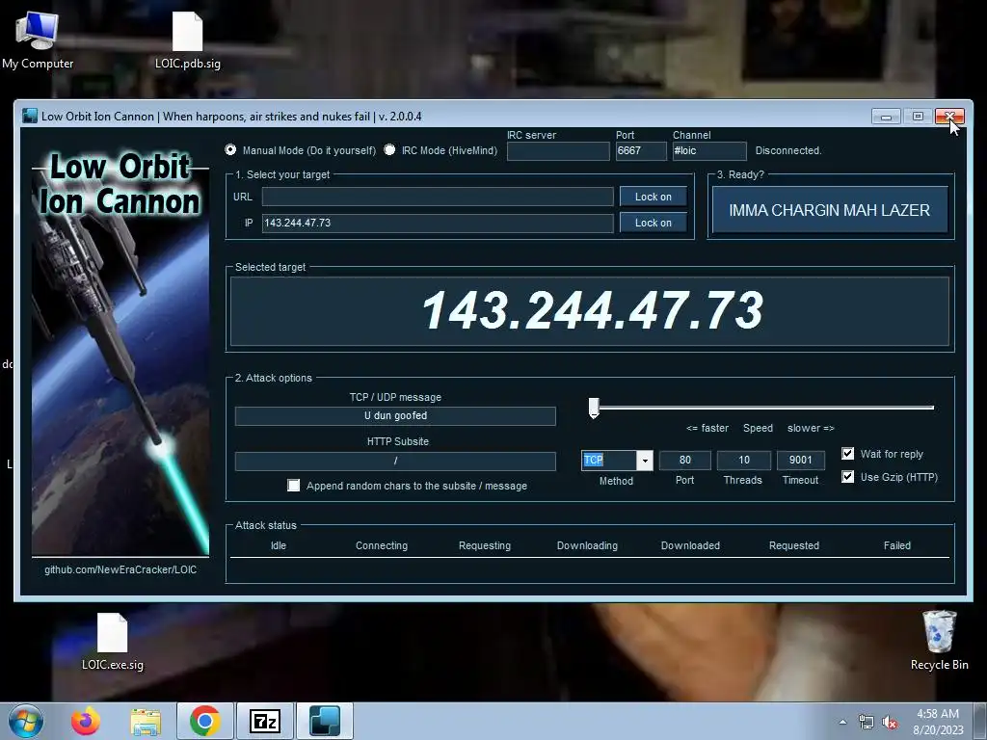Click the Low Orbit Ion Cannon logo image
This screenshot has width=987, height=740.
coord(120,351)
